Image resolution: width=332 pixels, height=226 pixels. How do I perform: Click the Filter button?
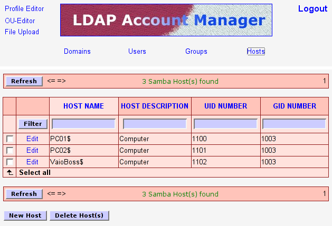click(33, 124)
